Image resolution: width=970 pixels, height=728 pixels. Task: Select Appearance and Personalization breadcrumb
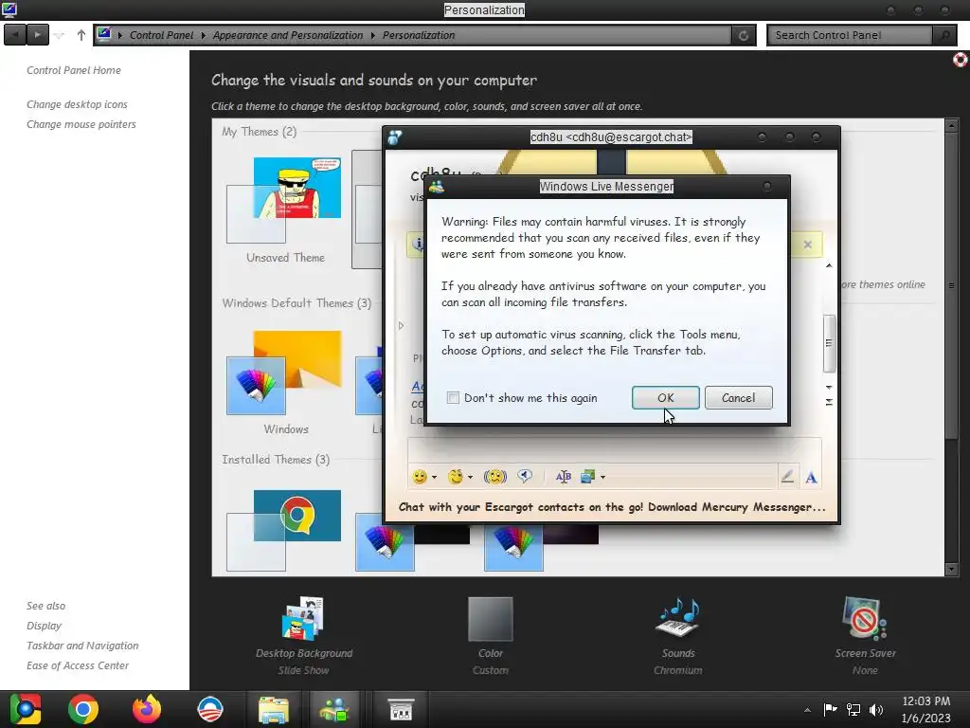point(288,35)
